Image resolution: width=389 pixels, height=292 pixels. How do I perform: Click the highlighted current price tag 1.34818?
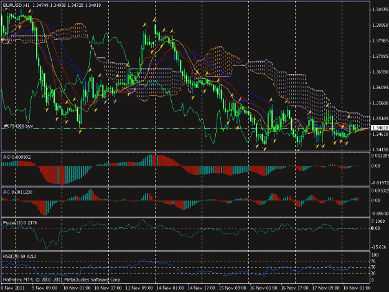[380, 128]
